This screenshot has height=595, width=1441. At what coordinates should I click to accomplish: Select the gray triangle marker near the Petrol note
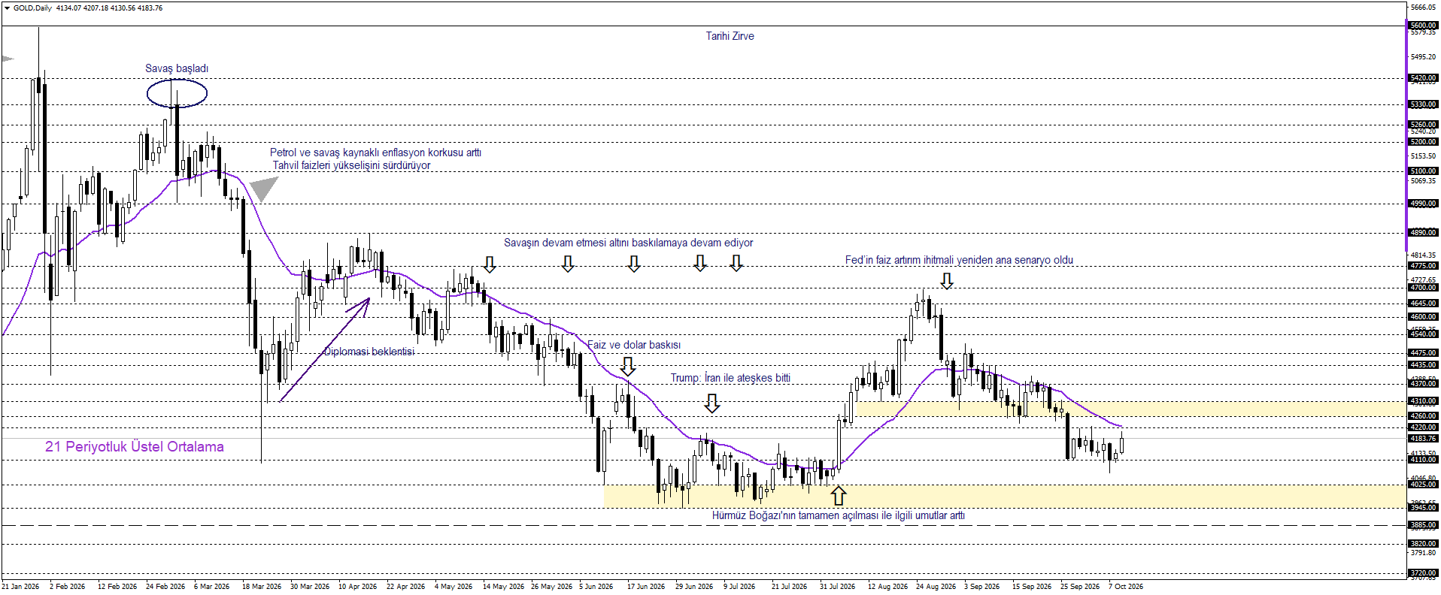tap(263, 189)
